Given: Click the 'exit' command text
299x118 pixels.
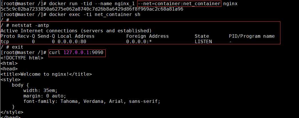Looking at the screenshot, I should pyautogui.click(x=18, y=47).
